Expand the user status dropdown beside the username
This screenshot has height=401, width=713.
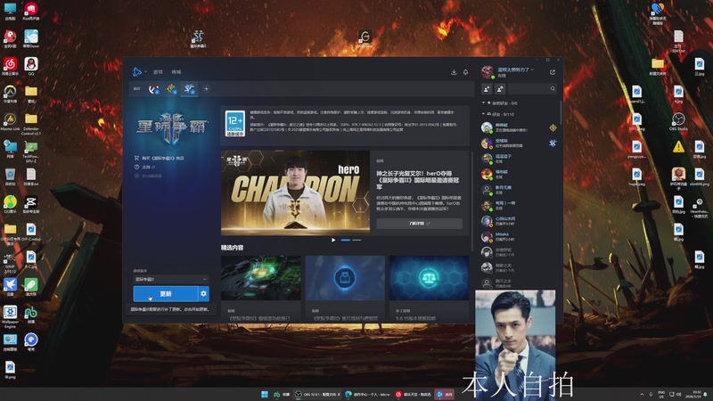(x=532, y=70)
